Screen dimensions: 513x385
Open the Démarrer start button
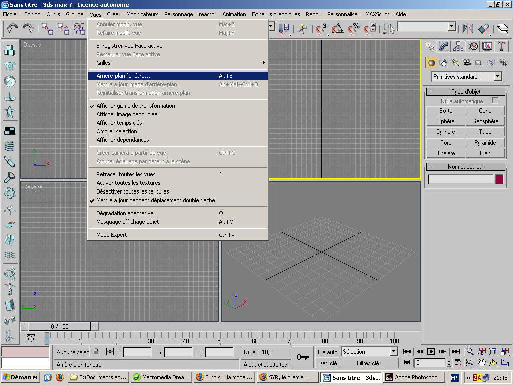20,377
